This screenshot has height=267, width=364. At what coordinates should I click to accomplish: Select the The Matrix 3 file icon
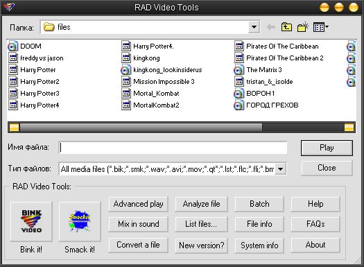click(x=239, y=70)
